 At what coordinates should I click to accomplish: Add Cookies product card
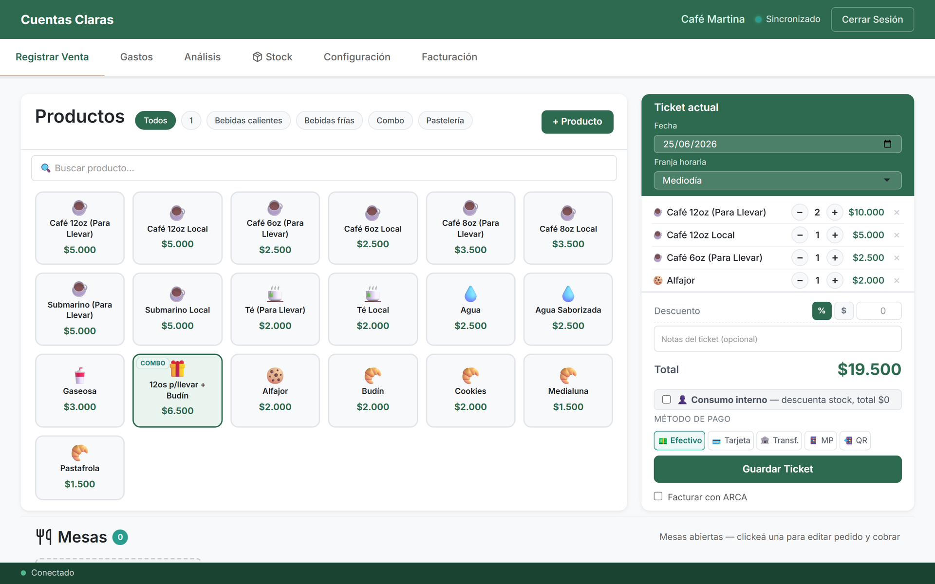470,390
